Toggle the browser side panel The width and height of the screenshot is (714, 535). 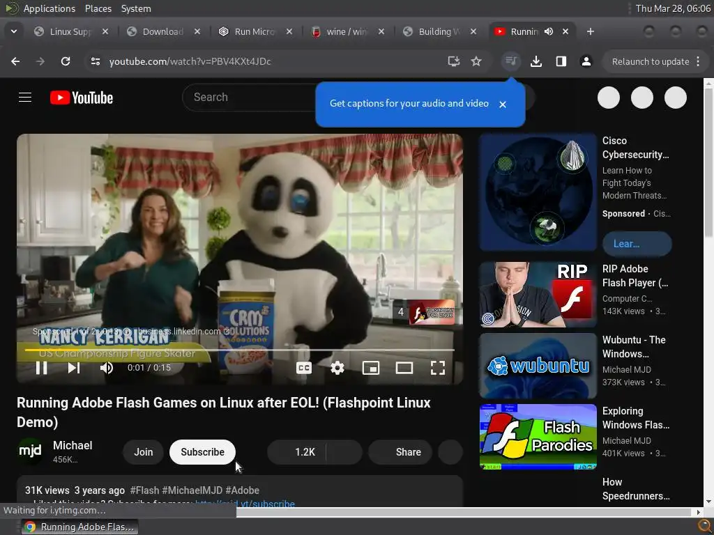(x=561, y=61)
